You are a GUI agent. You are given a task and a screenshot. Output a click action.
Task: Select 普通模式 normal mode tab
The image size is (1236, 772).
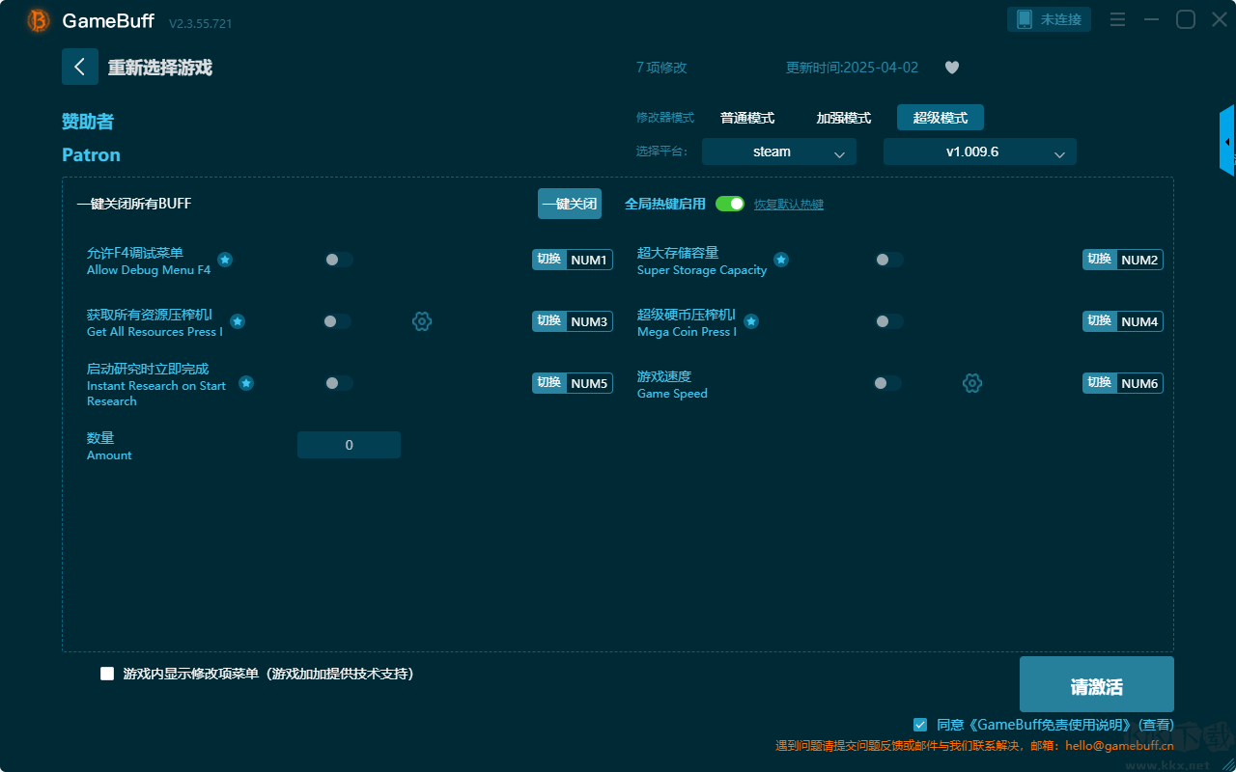tap(747, 118)
